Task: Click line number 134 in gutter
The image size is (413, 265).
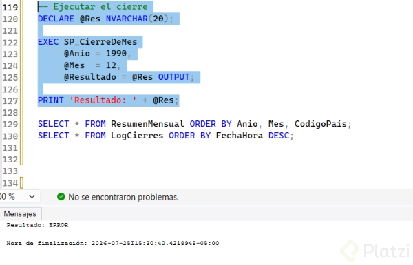Action: point(10,183)
